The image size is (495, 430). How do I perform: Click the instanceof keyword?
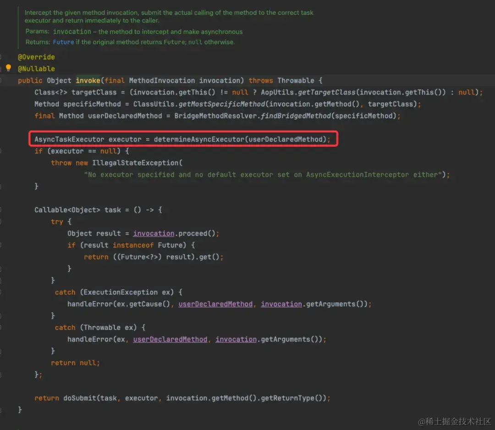[x=133, y=245]
